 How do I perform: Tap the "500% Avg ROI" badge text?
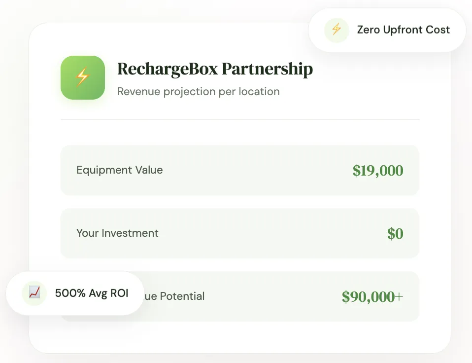click(91, 293)
